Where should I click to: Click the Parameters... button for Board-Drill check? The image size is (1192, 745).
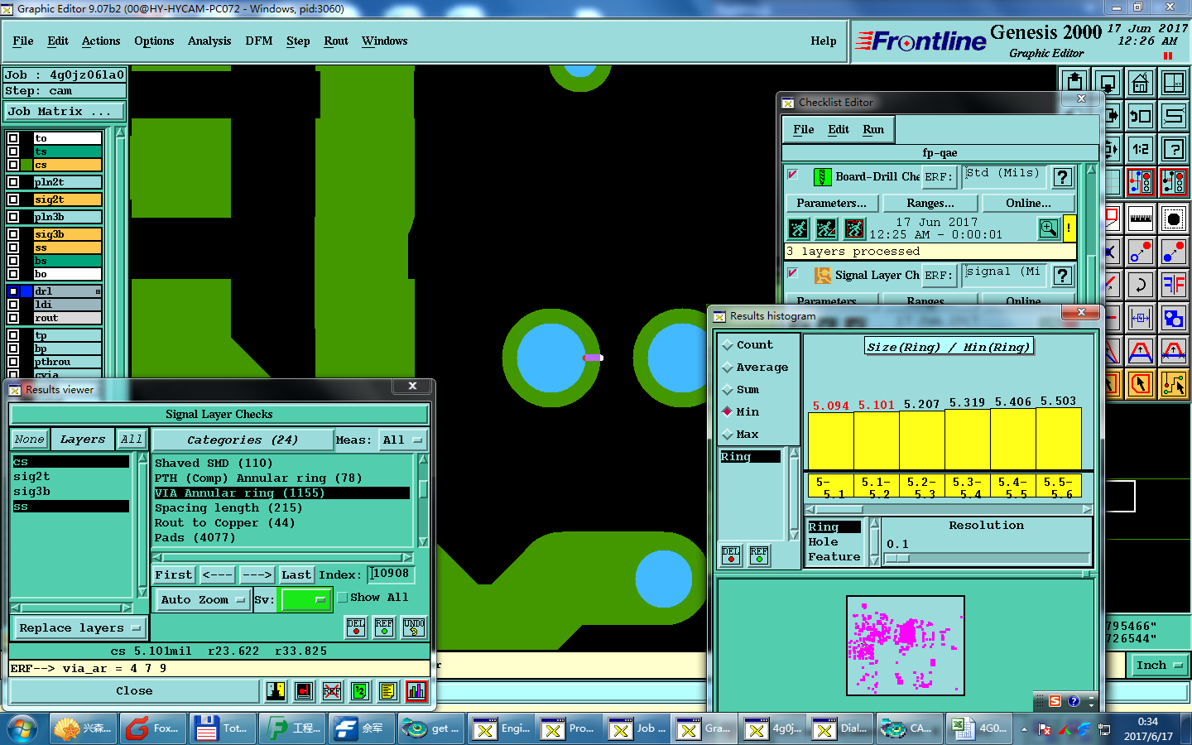coord(831,203)
